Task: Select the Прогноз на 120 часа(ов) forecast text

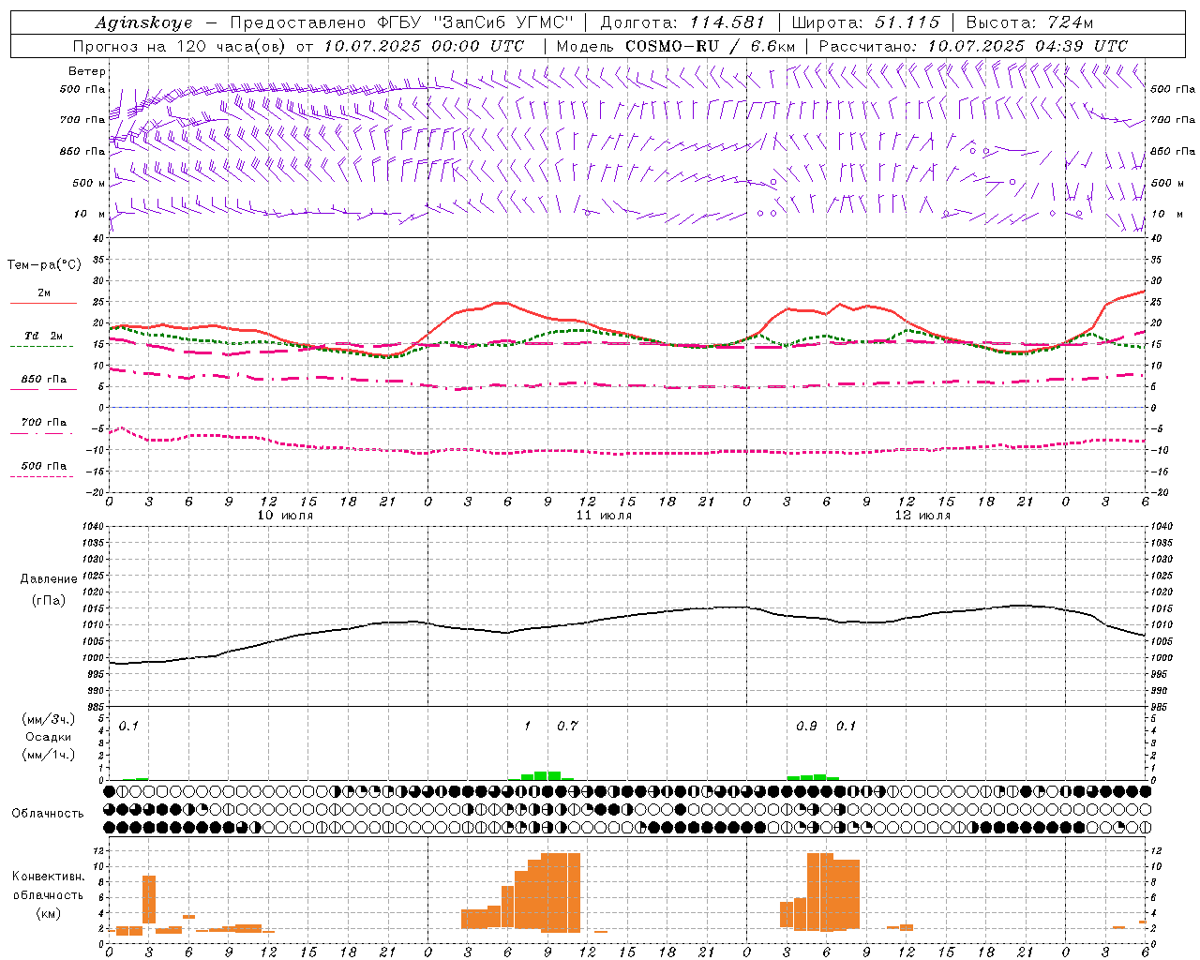Action: (x=180, y=46)
